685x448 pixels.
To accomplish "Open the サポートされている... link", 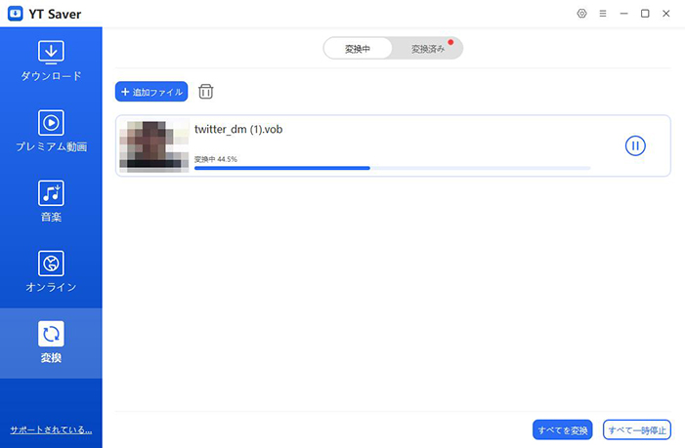I will tap(51, 429).
